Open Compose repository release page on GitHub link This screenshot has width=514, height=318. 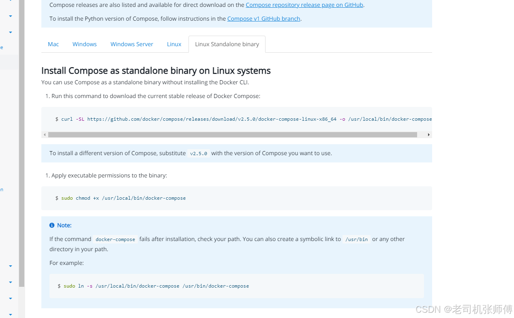click(x=304, y=5)
